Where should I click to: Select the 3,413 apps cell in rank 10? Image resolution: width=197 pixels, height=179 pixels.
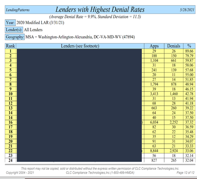coord(154,94)
